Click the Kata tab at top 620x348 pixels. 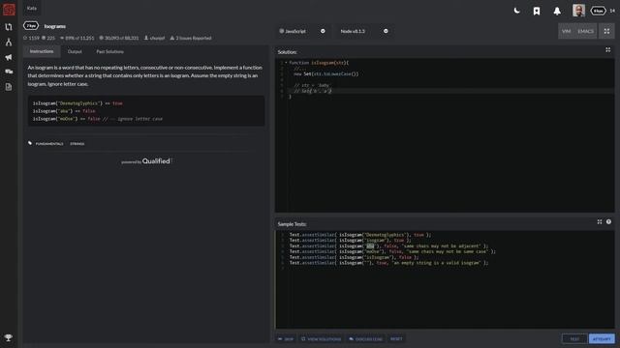(32, 9)
